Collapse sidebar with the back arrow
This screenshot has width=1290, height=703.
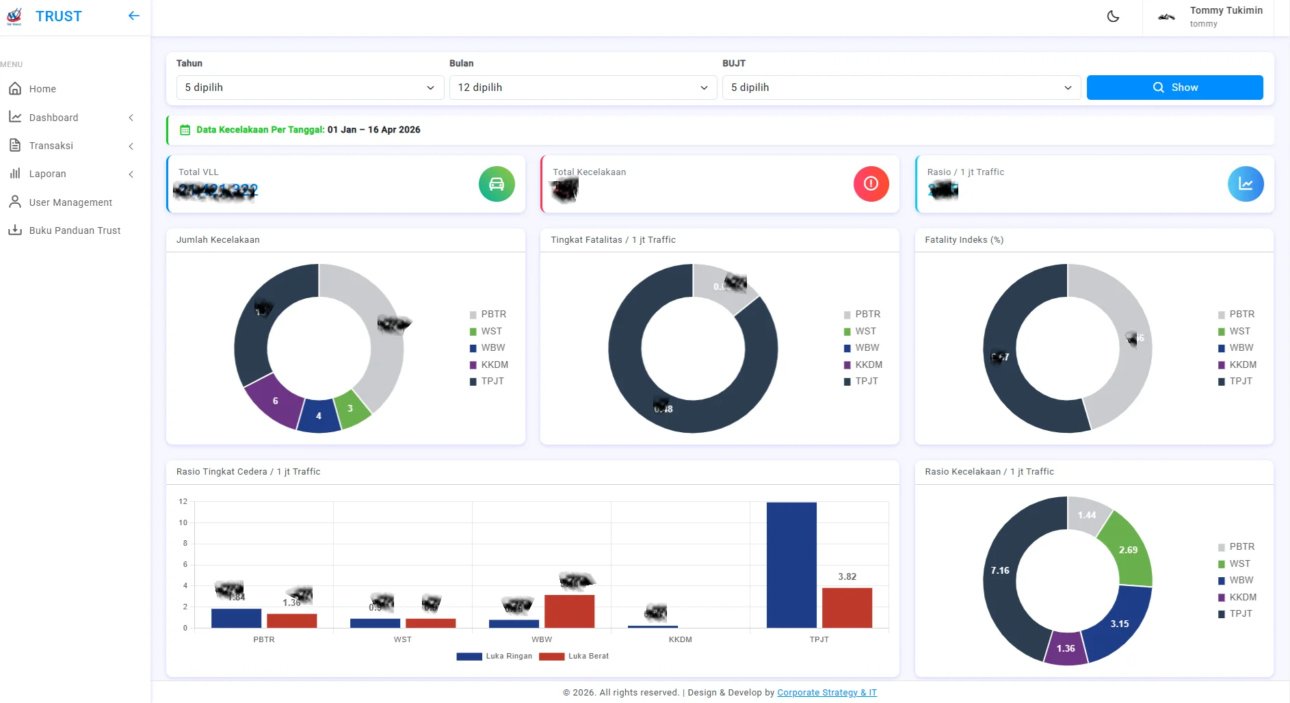tap(134, 16)
